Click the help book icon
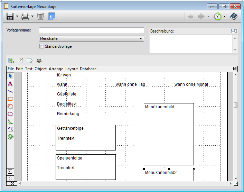Screen dimensions: 244x192 point(234,16)
